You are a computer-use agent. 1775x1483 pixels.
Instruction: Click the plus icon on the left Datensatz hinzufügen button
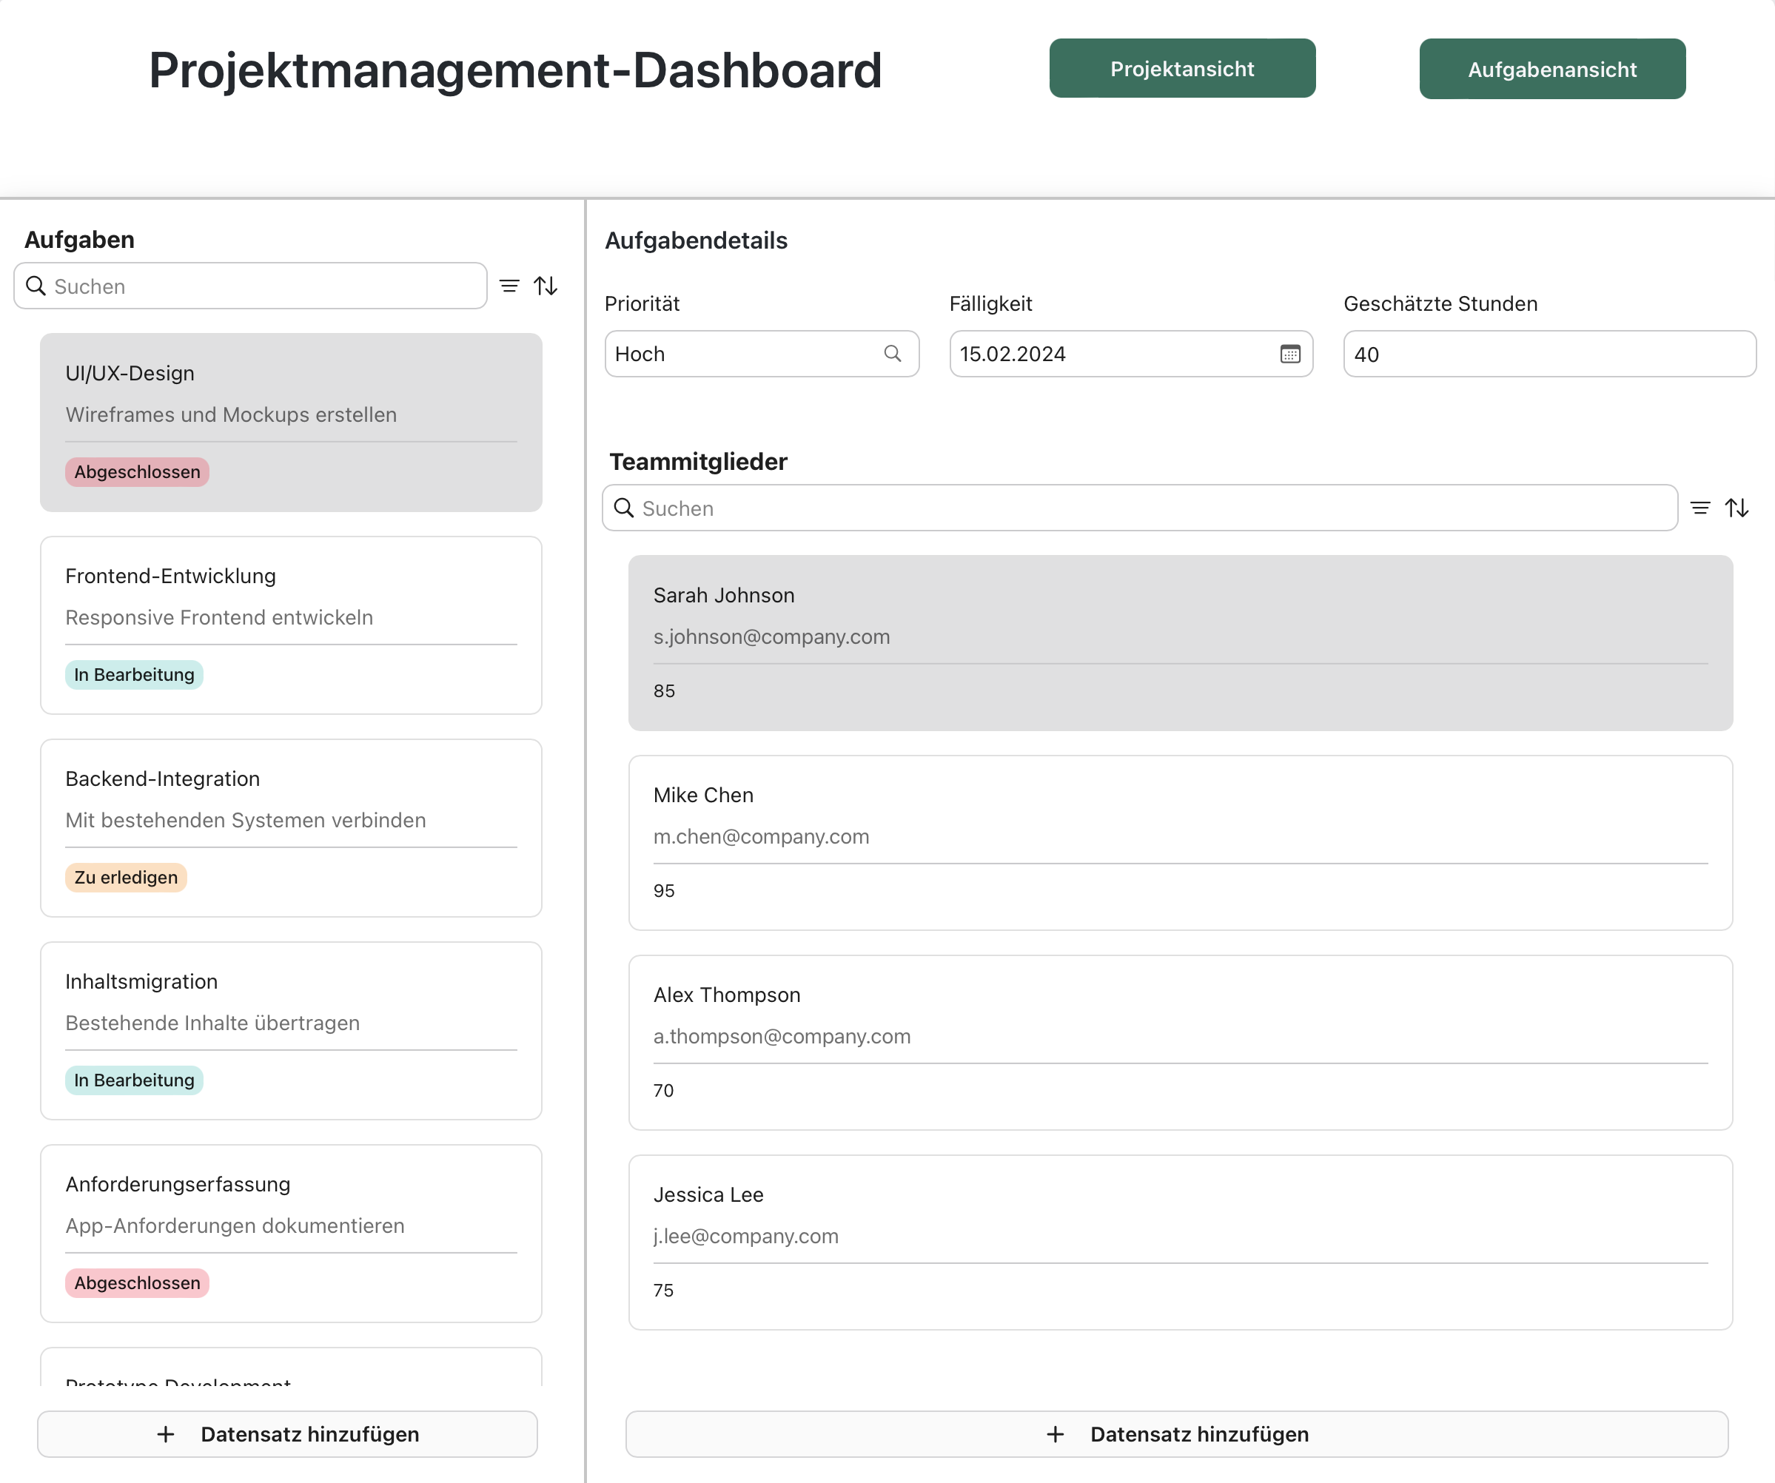166,1433
